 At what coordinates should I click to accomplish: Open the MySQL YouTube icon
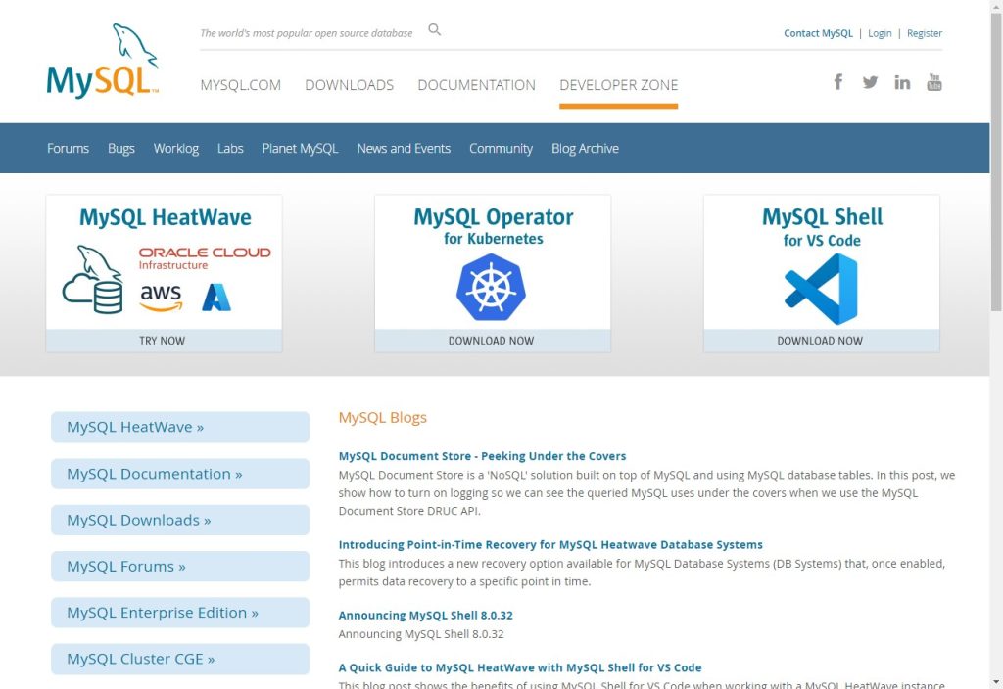pos(933,82)
